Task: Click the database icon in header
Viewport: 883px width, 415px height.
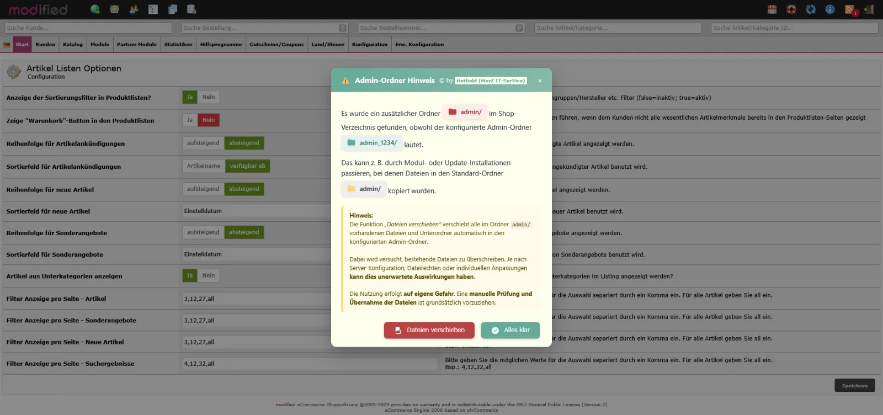Action: pos(192,9)
